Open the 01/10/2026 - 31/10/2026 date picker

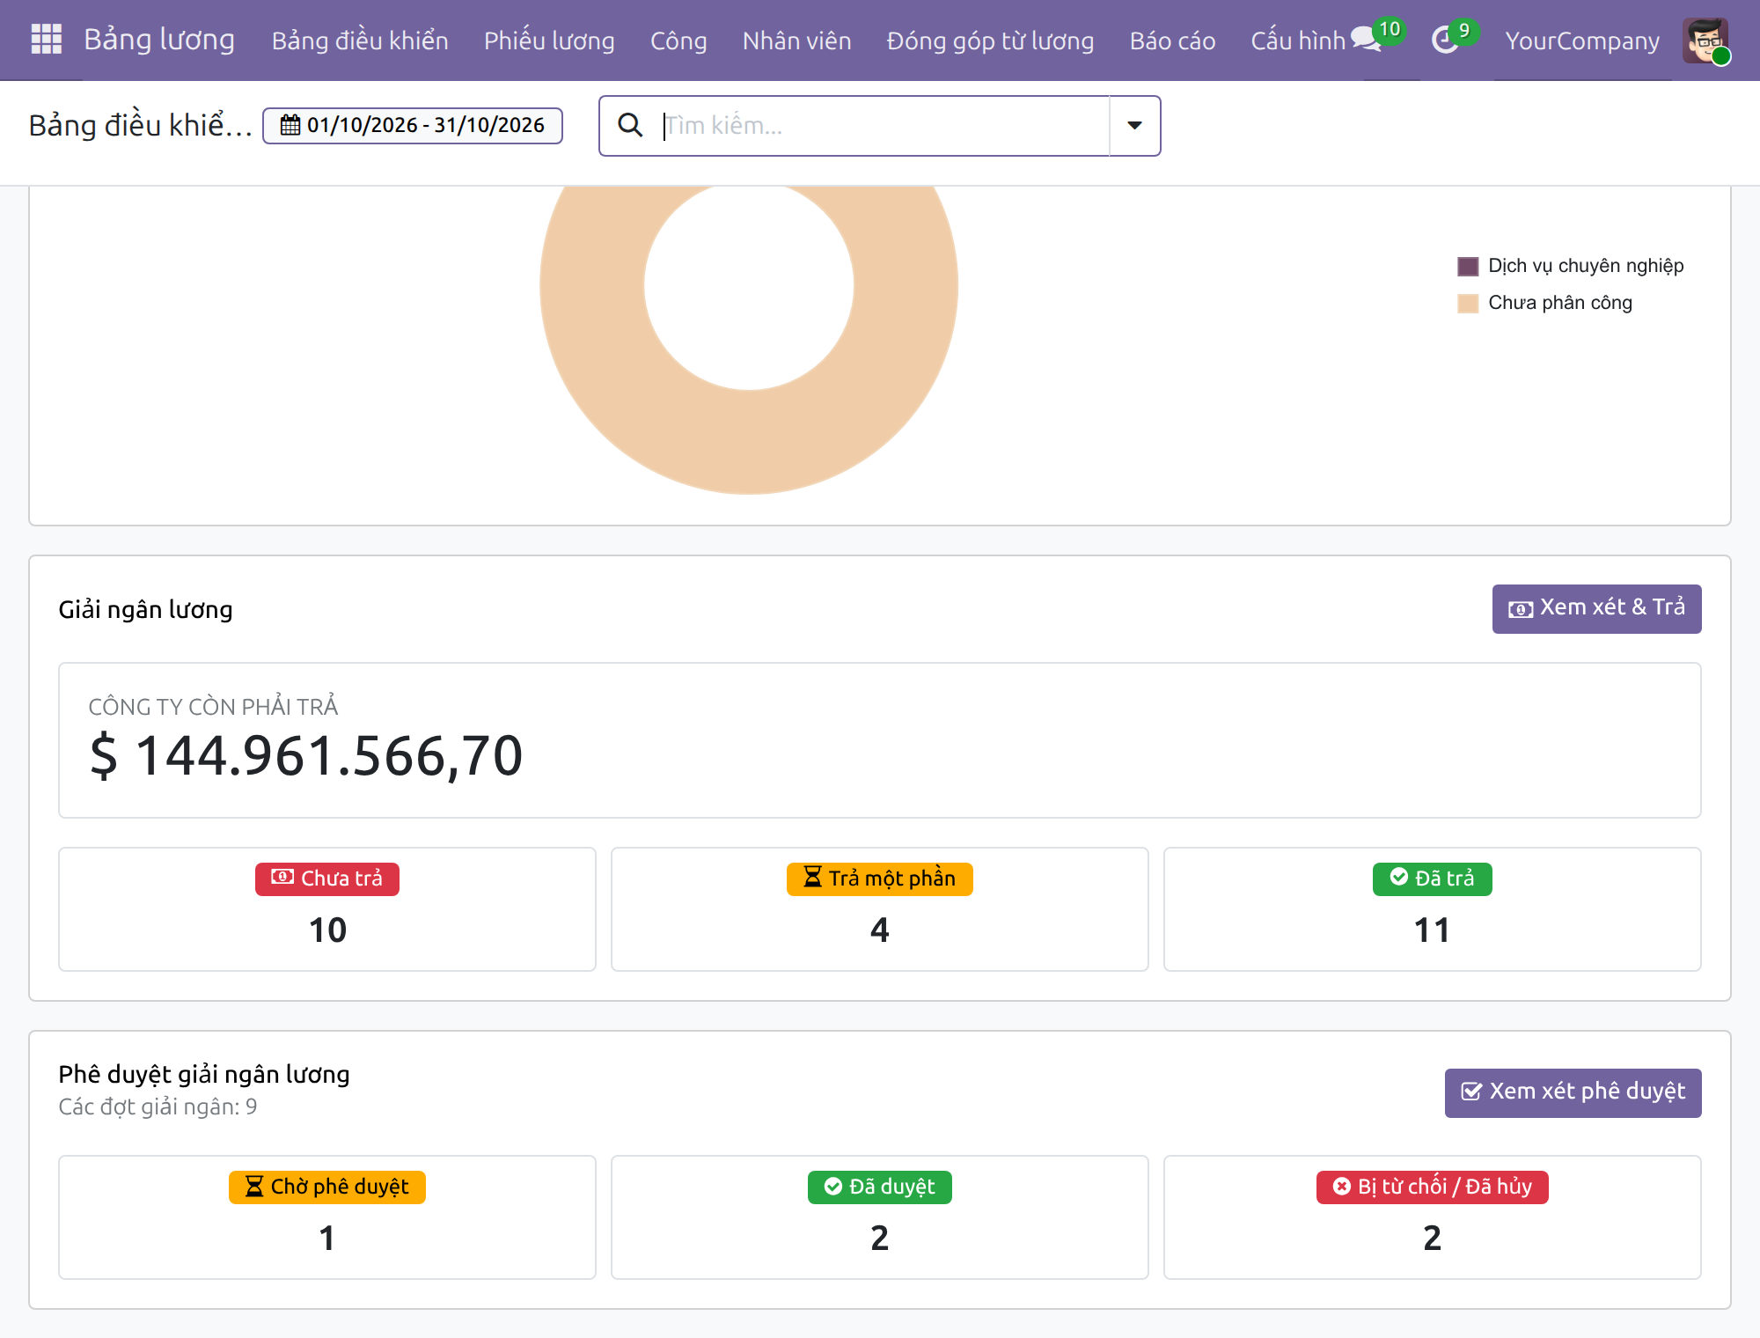413,125
